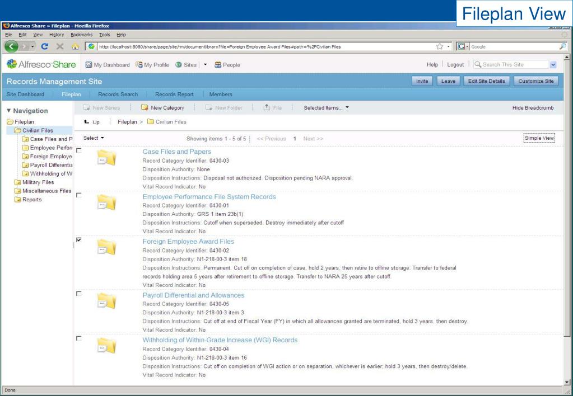Click the Help link

pyautogui.click(x=432, y=64)
